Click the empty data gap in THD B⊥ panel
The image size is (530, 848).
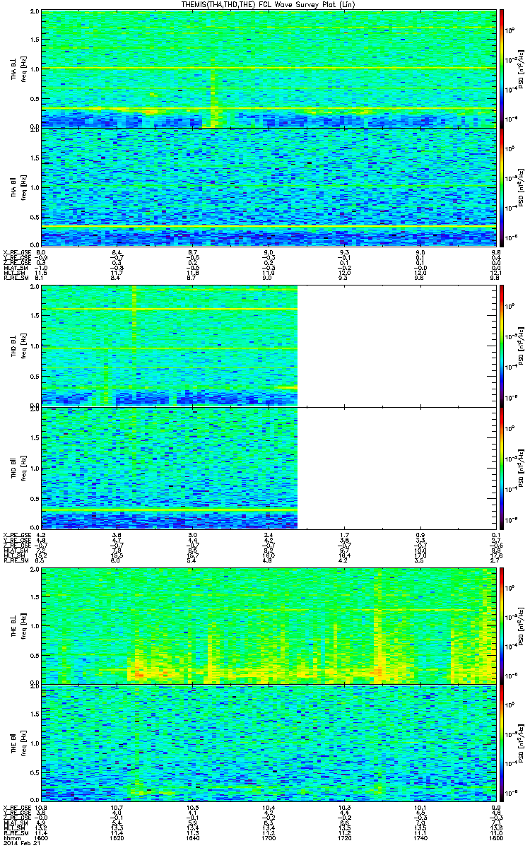[397, 346]
